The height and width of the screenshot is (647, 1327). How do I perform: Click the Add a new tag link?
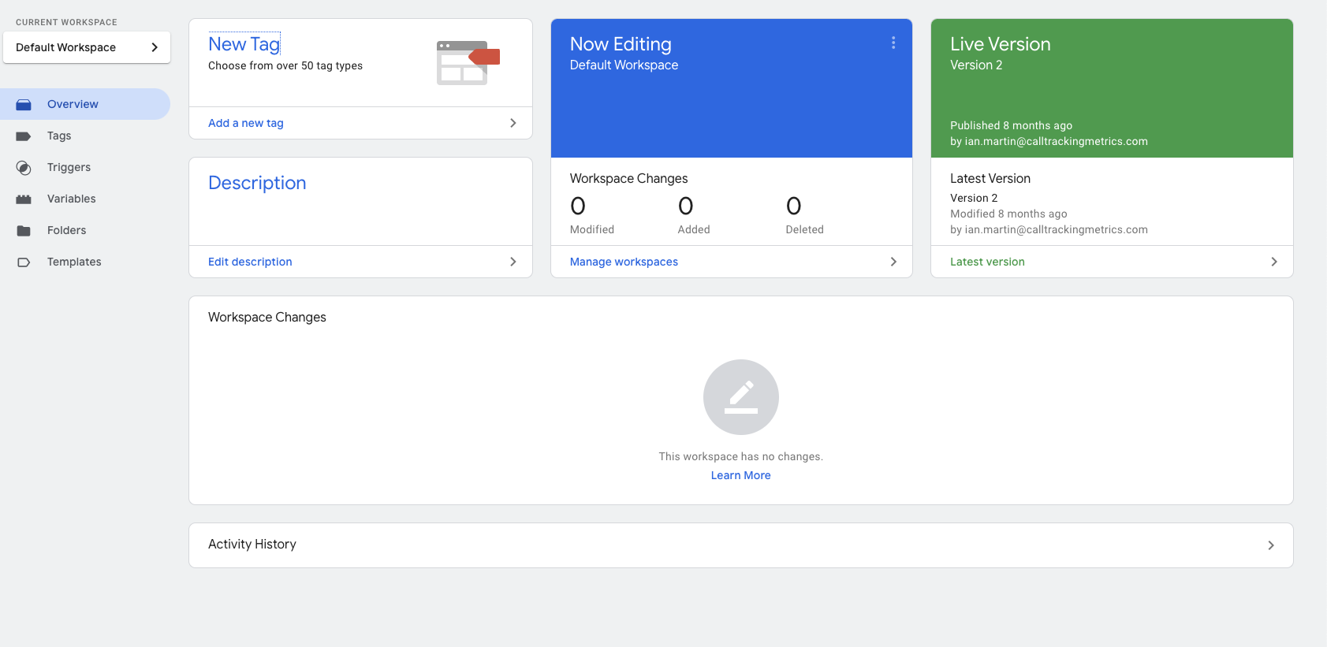[246, 123]
